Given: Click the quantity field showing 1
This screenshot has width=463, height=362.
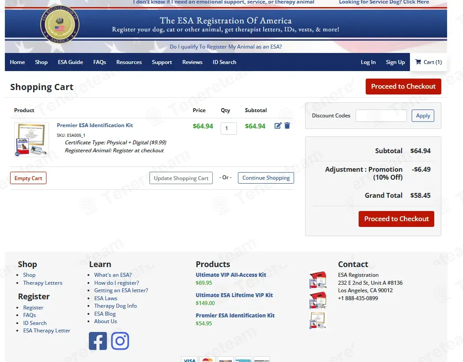Looking at the screenshot, I should (229, 128).
